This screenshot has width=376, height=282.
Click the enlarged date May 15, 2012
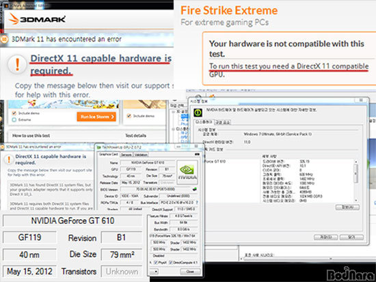pyautogui.click(x=29, y=272)
